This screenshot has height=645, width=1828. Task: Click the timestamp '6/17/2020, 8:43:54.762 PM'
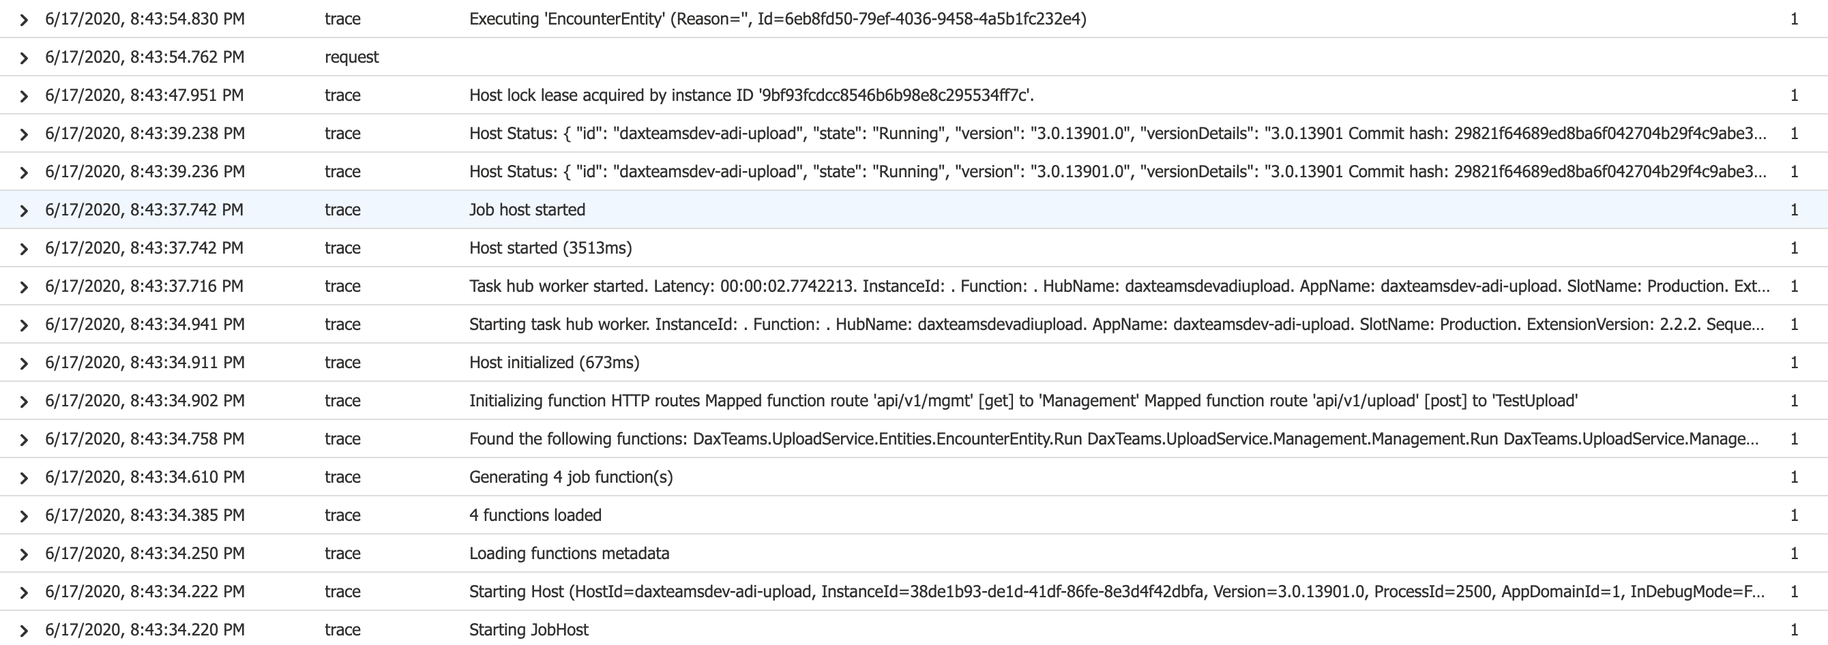145,57
